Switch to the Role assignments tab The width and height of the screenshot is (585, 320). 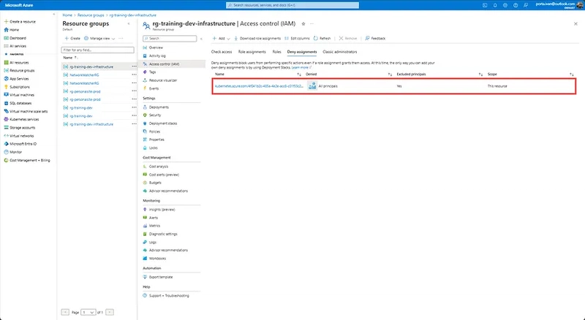252,52
